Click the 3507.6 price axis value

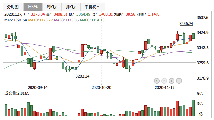click(x=202, y=18)
